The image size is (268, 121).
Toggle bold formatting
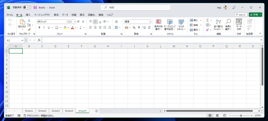click(39, 27)
